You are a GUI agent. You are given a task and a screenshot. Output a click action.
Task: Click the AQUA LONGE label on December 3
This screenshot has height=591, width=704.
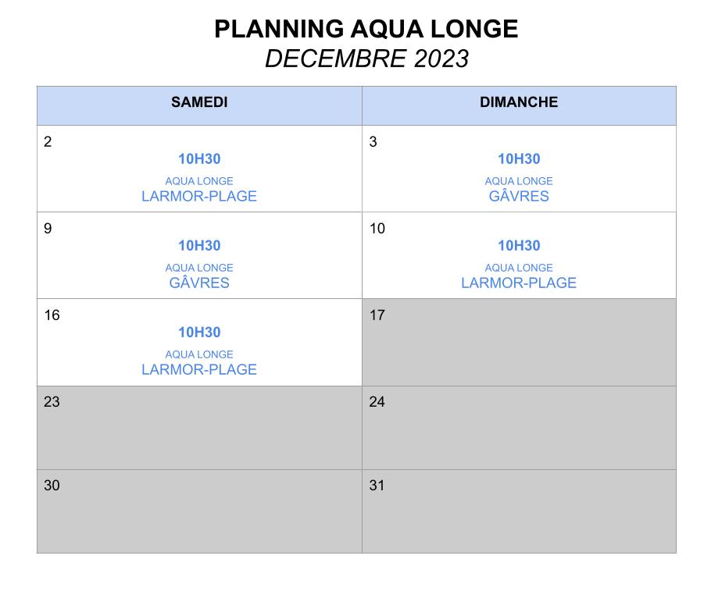[x=519, y=181]
